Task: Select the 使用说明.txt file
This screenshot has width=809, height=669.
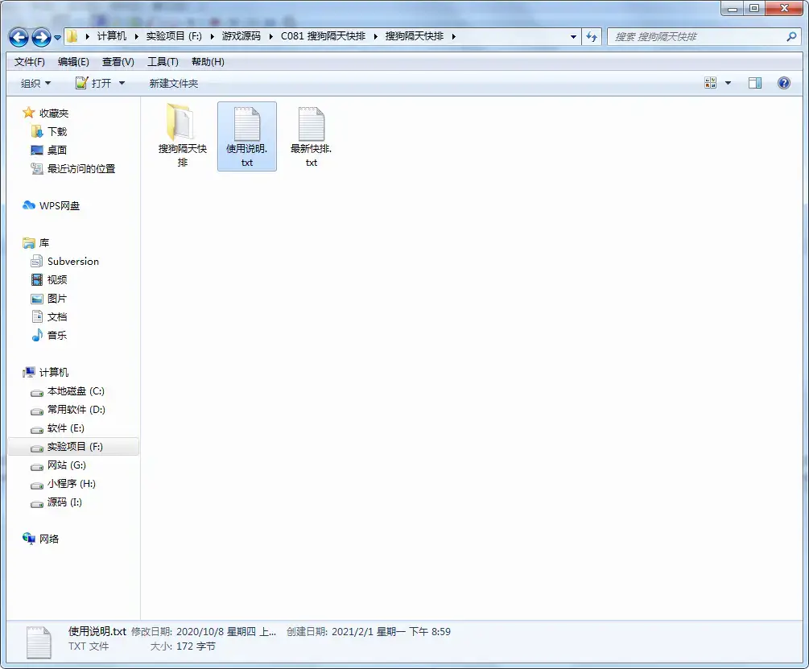Action: point(247,136)
